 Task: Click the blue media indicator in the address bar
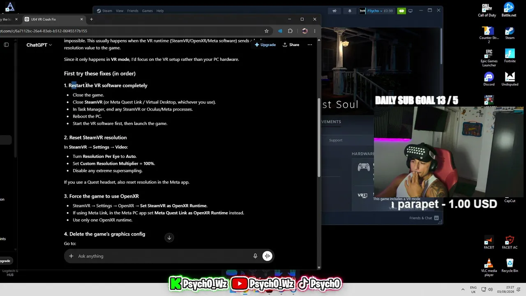point(280,31)
